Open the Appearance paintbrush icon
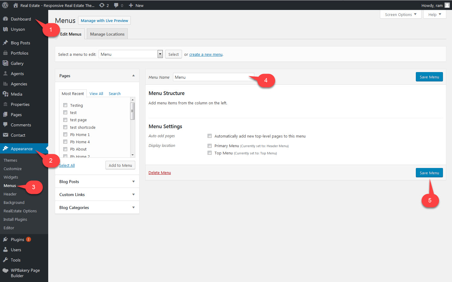The width and height of the screenshot is (452, 282). click(6, 148)
